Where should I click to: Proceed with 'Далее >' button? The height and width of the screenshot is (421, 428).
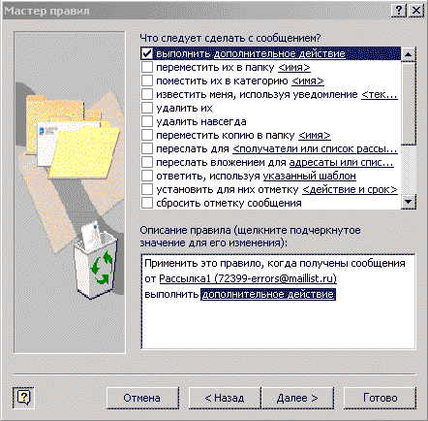point(297,398)
